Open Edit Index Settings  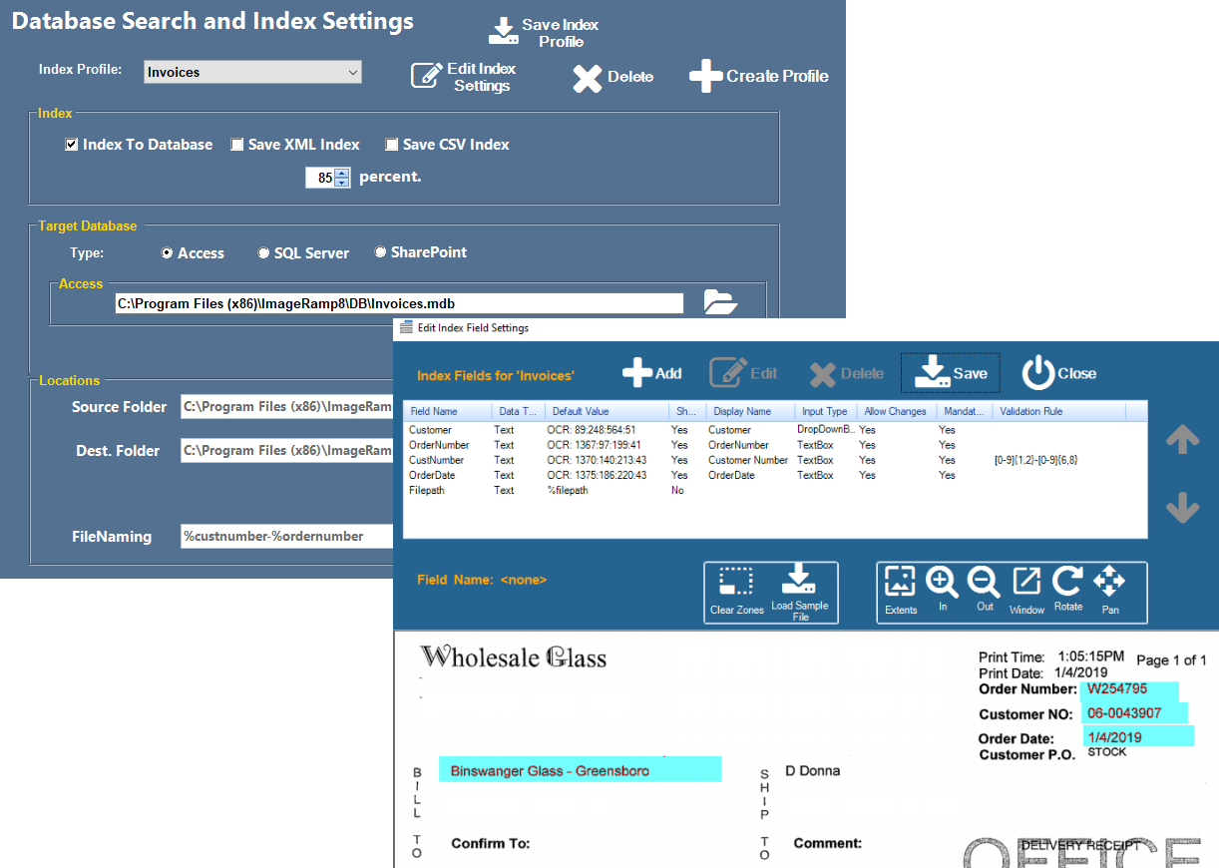click(x=464, y=77)
